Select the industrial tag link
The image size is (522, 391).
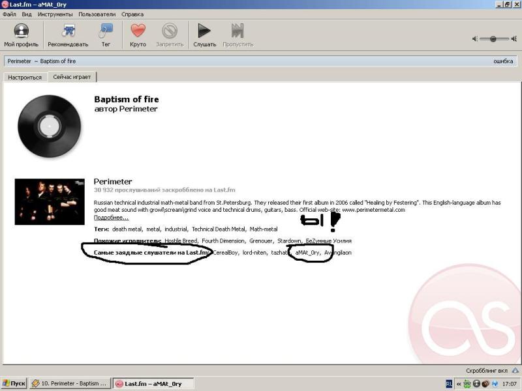176,229
